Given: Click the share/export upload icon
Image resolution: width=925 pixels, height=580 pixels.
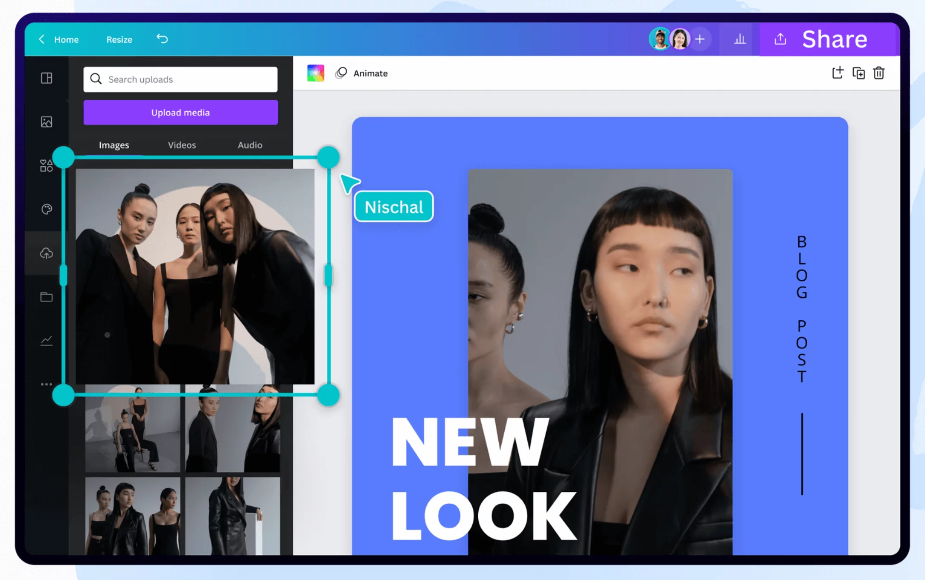Looking at the screenshot, I should (780, 39).
